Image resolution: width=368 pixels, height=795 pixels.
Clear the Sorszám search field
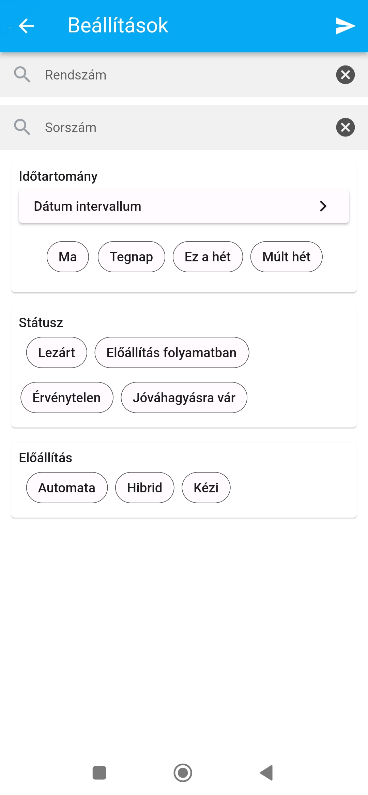(345, 127)
